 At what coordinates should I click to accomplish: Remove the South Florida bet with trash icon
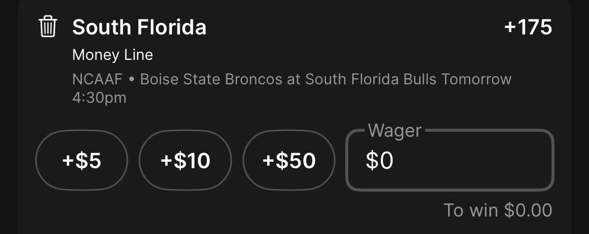point(47,26)
